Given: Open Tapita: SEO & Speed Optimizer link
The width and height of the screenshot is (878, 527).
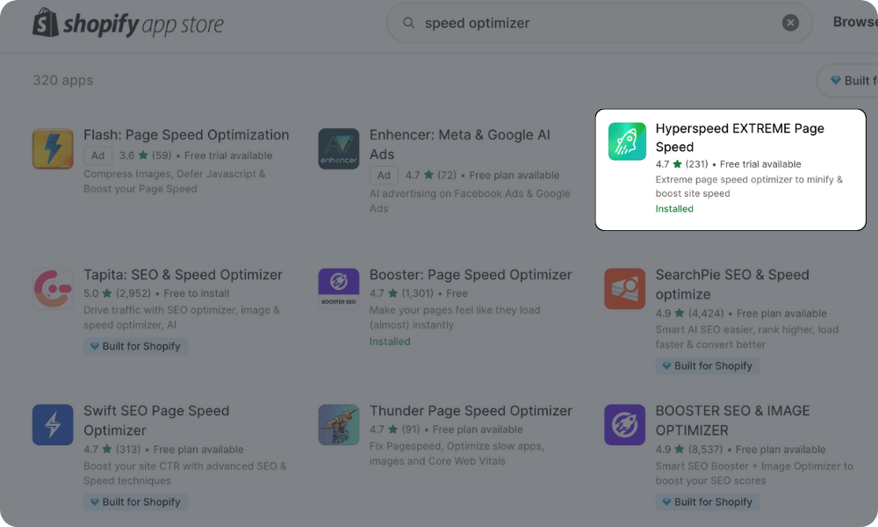Looking at the screenshot, I should tap(183, 275).
